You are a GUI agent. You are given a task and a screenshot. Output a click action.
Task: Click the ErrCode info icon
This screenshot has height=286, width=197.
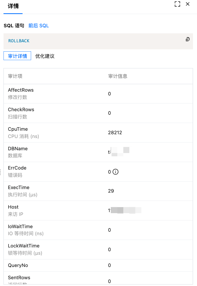(x=115, y=172)
